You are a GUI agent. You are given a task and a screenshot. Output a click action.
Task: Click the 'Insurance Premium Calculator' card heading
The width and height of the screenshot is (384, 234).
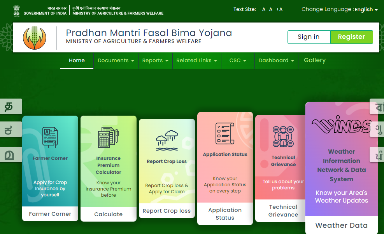109,165
